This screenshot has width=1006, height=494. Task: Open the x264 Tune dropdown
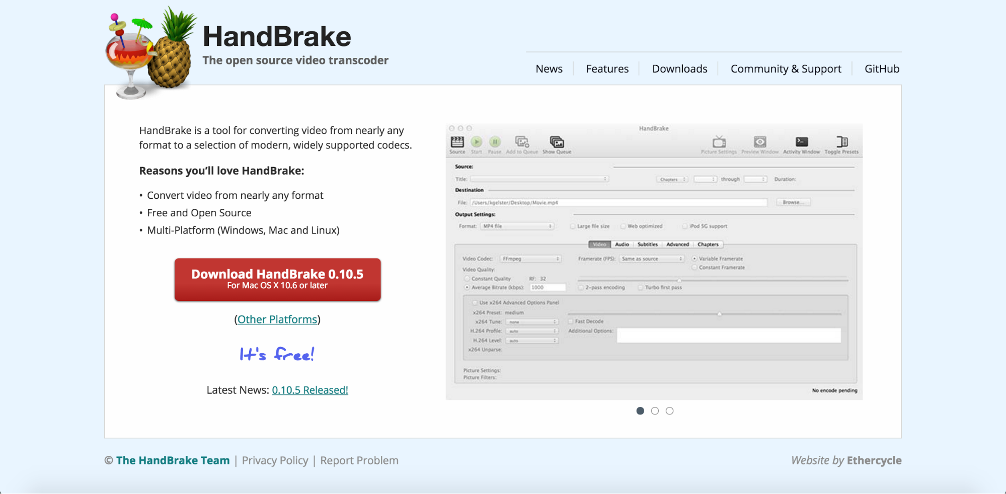(x=532, y=322)
